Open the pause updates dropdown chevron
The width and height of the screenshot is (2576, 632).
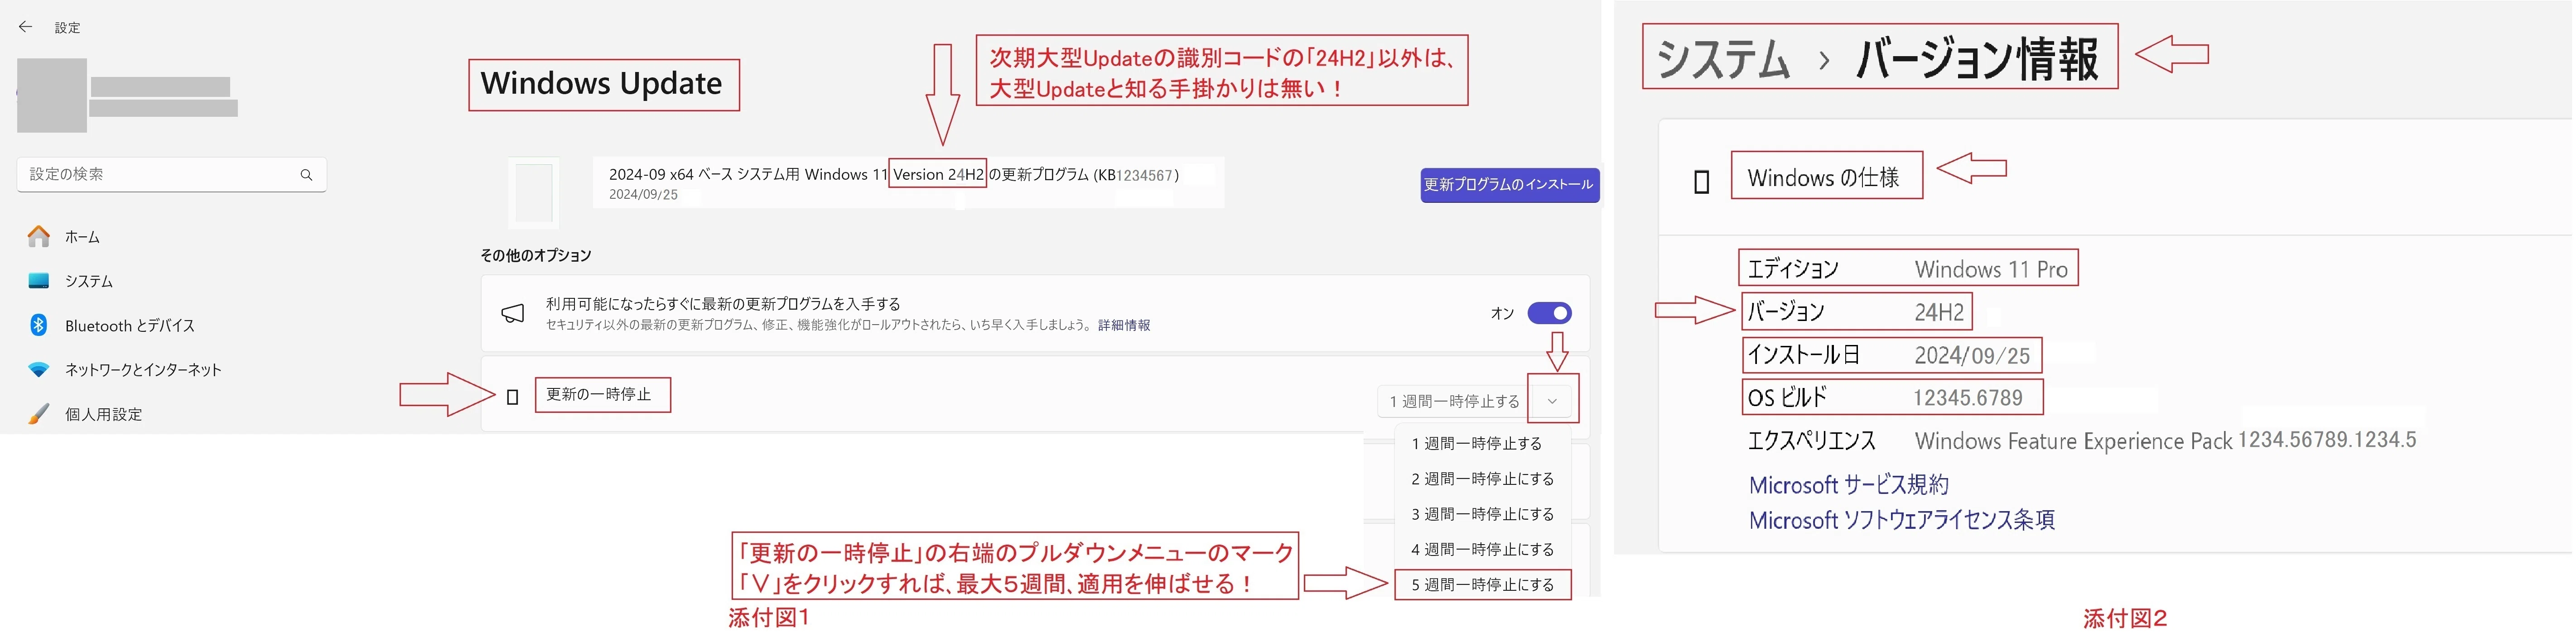click(x=1552, y=401)
